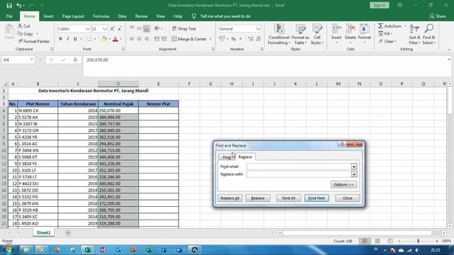
Task: Open the Name Box dropdown arrow
Action: (x=31, y=59)
